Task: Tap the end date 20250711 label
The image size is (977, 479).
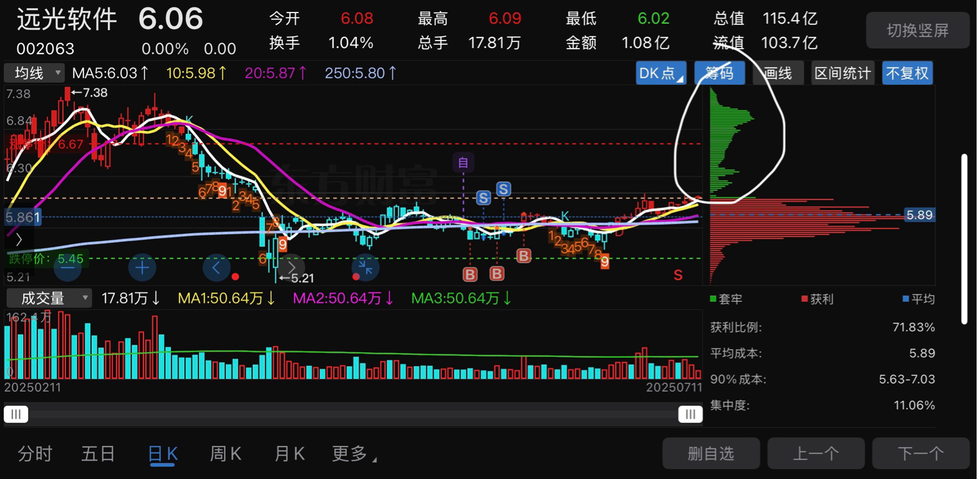Action: [x=673, y=387]
